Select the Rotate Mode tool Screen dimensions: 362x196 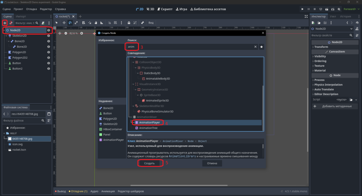pyautogui.click(x=70, y=23)
